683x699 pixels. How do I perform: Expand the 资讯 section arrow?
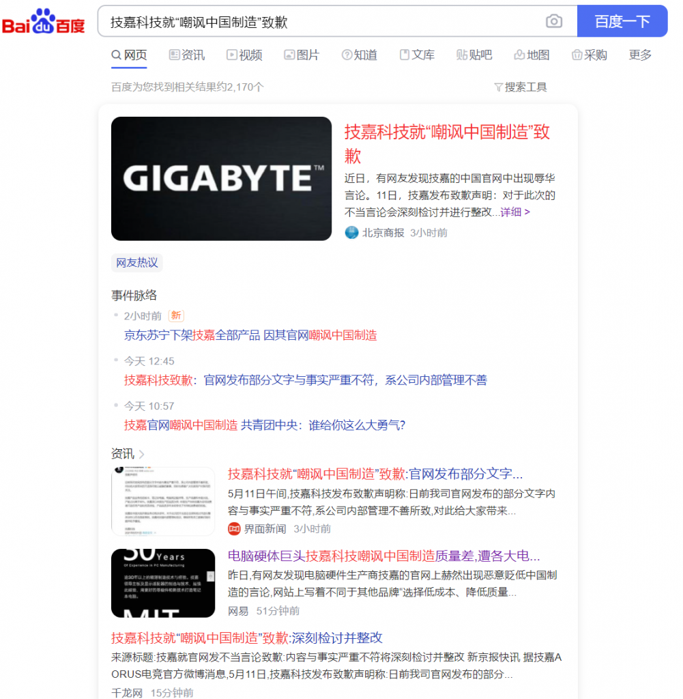point(141,455)
